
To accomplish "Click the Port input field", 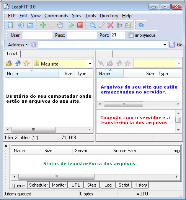I will click(118, 35).
